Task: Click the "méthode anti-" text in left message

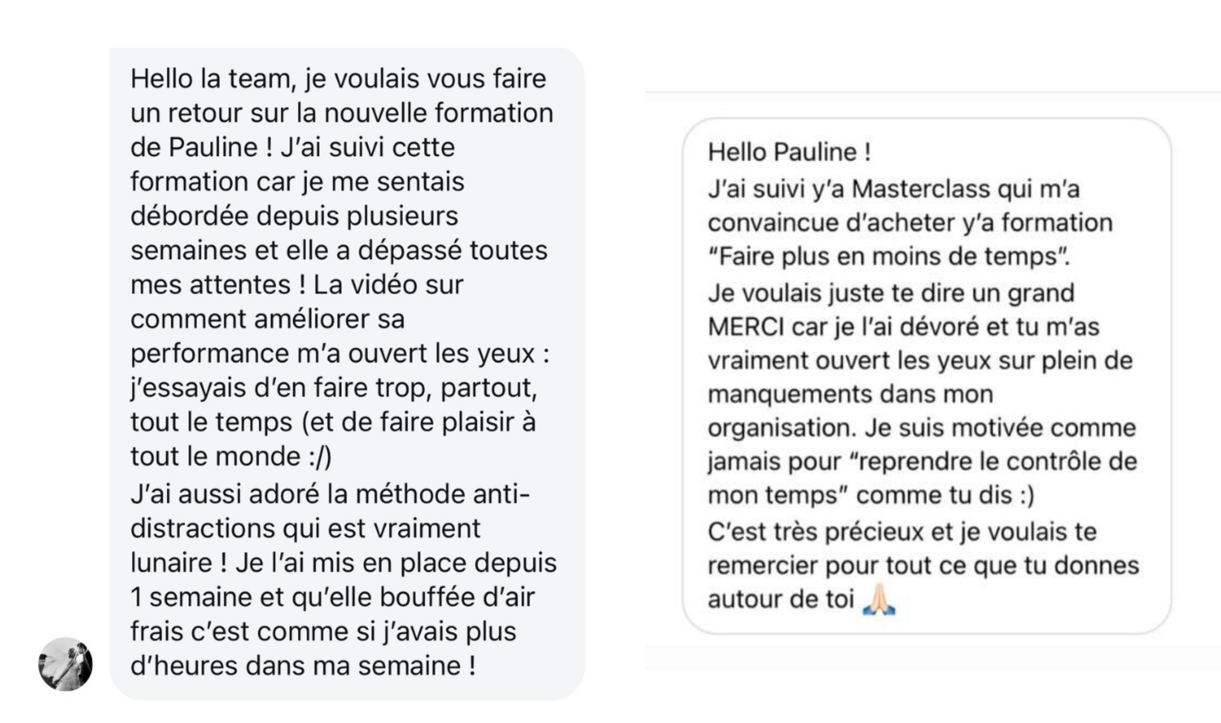Action: coord(442,494)
